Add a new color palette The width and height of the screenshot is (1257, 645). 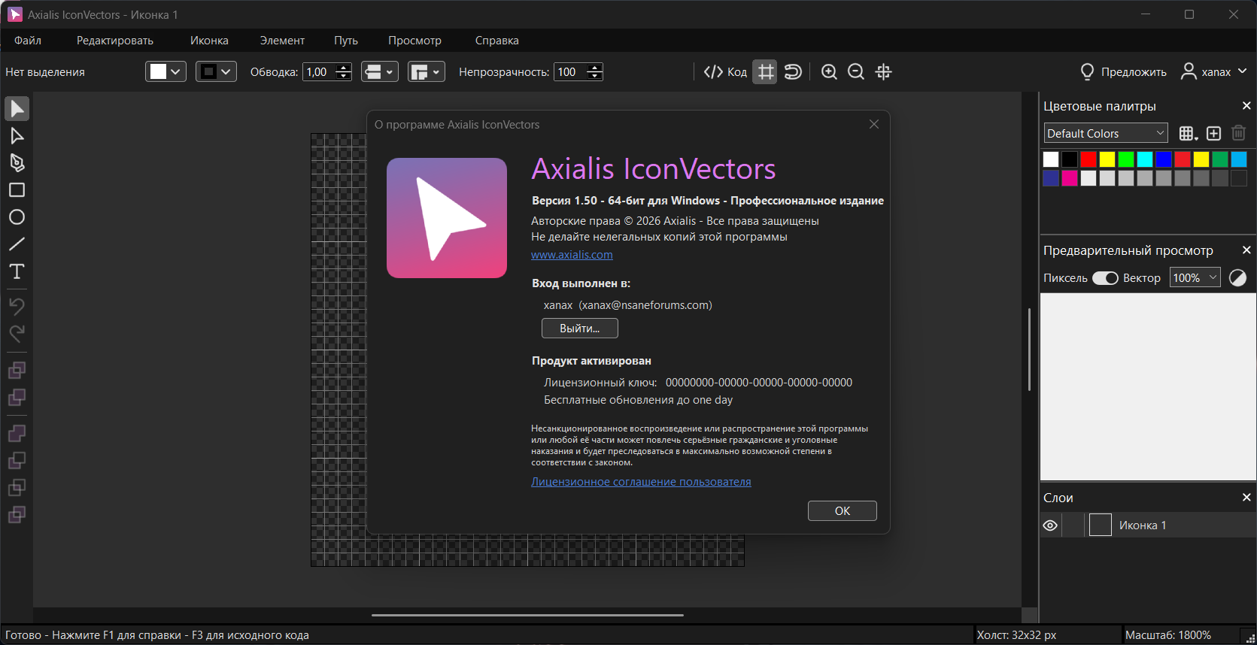(1213, 134)
